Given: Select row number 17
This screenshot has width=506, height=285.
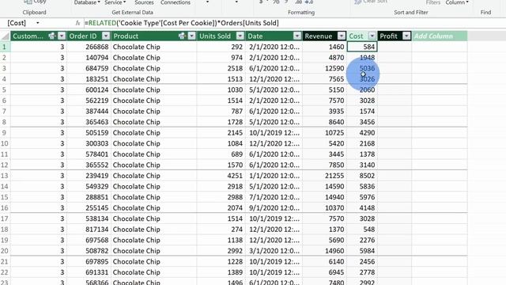Looking at the screenshot, I should click(x=5, y=218).
